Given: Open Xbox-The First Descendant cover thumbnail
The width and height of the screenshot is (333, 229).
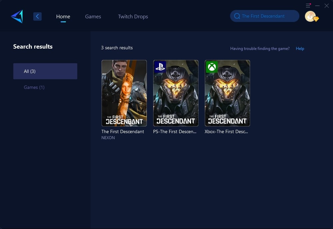Looking at the screenshot, I should (227, 93).
